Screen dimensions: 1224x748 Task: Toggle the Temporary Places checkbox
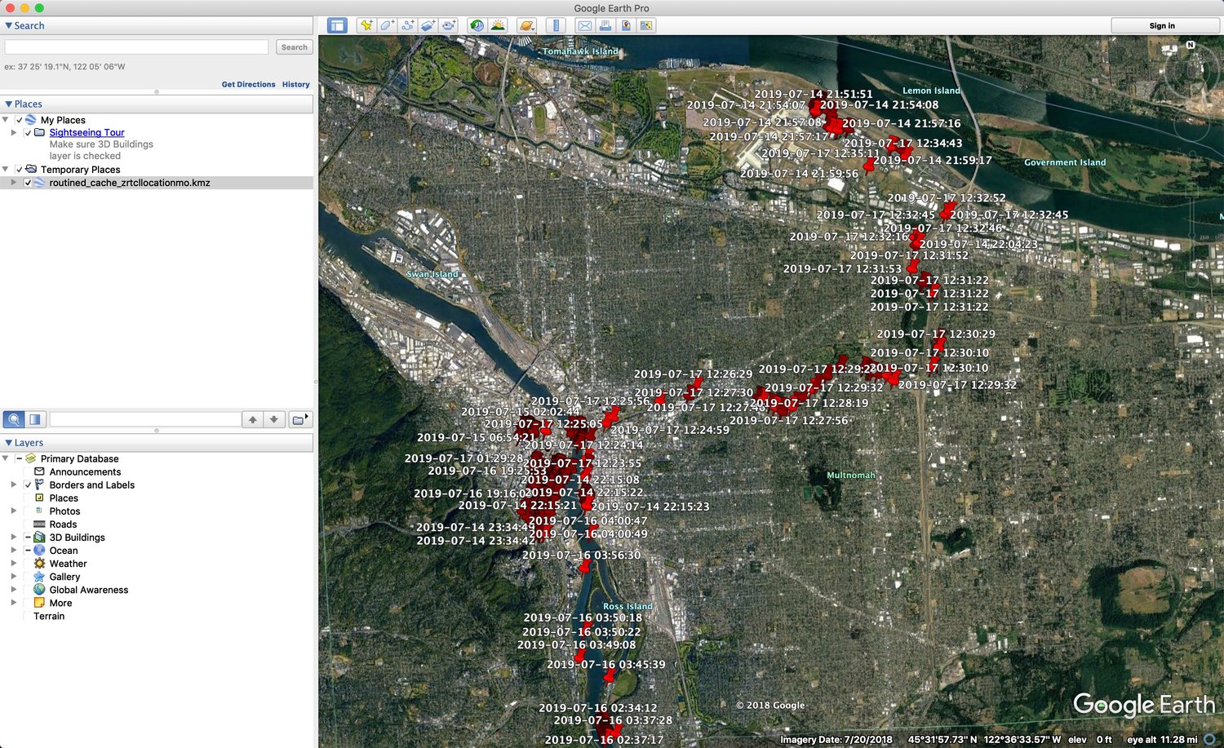click(20, 170)
